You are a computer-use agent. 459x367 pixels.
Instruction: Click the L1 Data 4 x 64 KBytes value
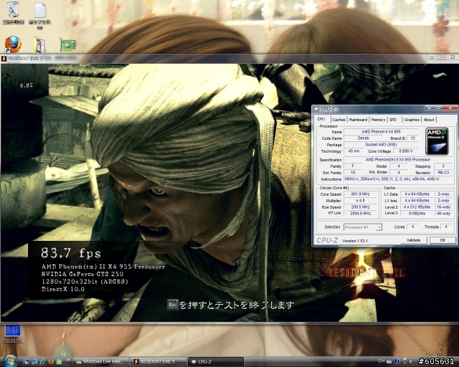(417, 194)
